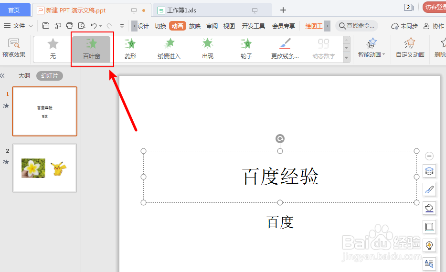Screen dimensions: 446x272
Task: Click the subtitle text 百度
Action: tap(280, 222)
